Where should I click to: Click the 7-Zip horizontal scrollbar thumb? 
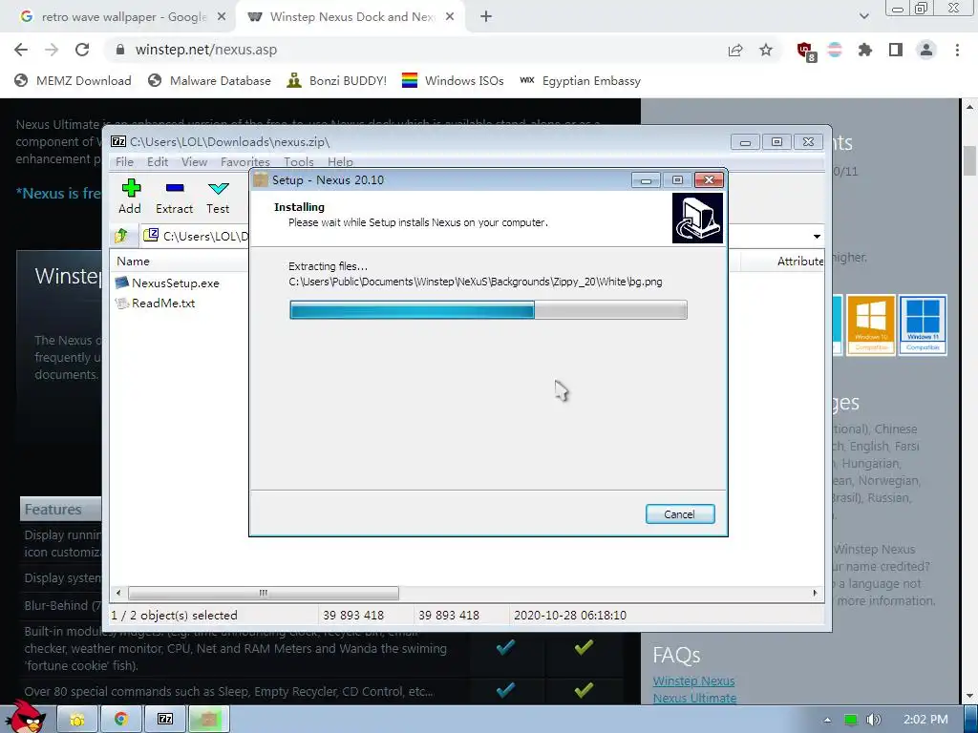264,593
